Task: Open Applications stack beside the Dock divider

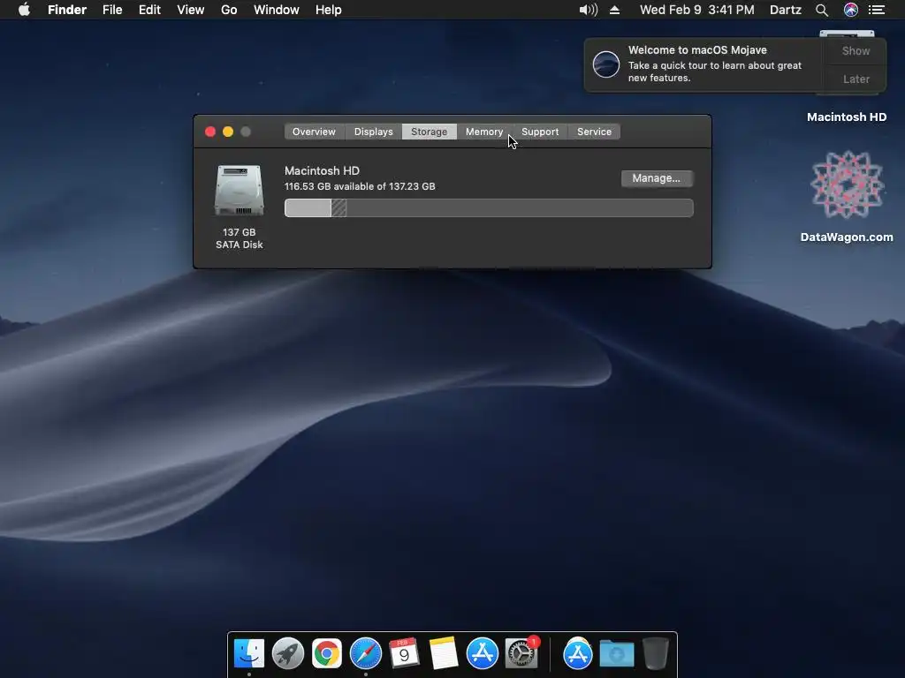Action: click(x=578, y=654)
